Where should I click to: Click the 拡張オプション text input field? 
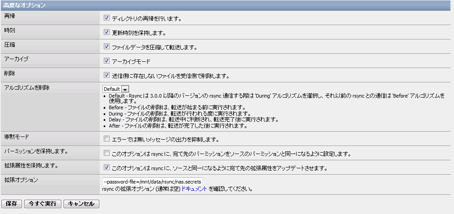153,182
